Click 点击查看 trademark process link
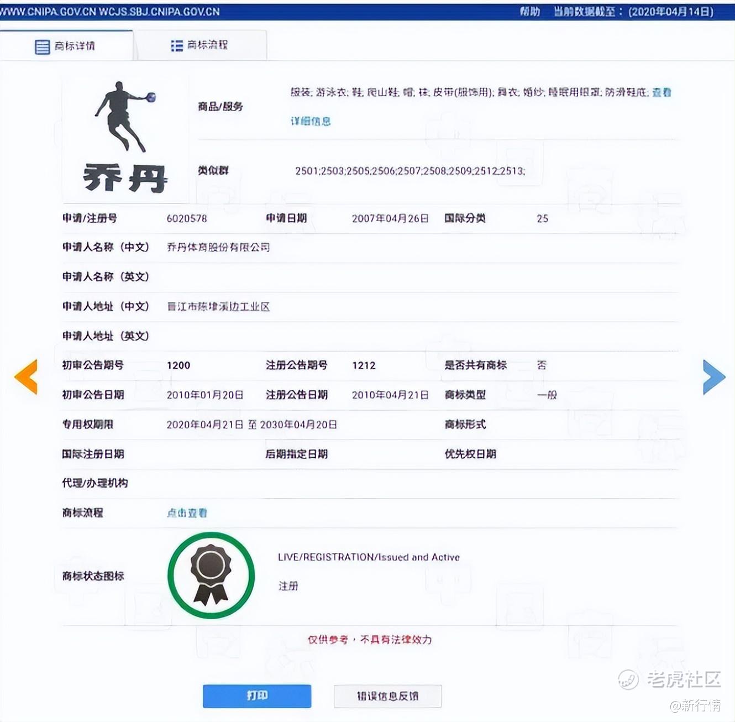 (x=187, y=512)
